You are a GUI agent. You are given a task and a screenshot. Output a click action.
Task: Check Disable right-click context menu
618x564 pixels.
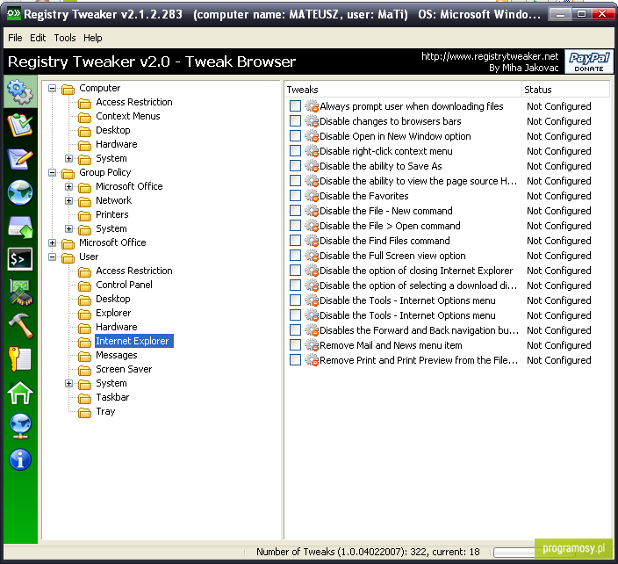(x=295, y=150)
